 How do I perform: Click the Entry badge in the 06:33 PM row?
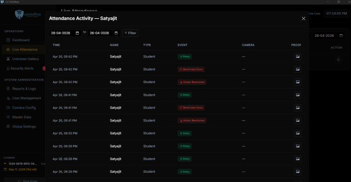click(185, 133)
